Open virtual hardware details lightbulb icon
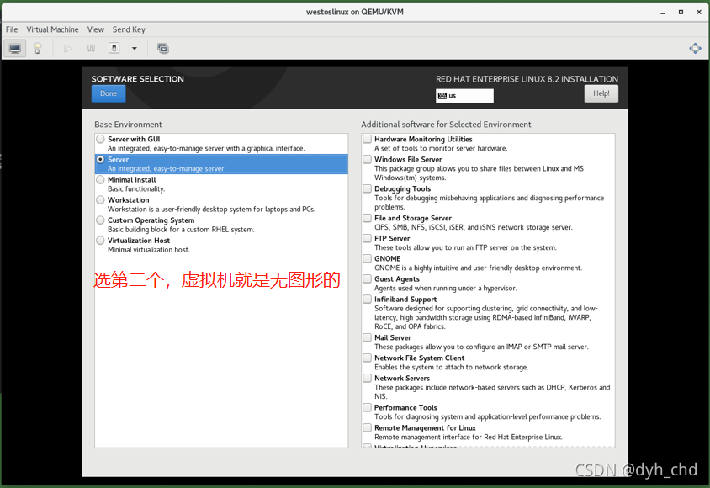The image size is (710, 488). pos(38,49)
